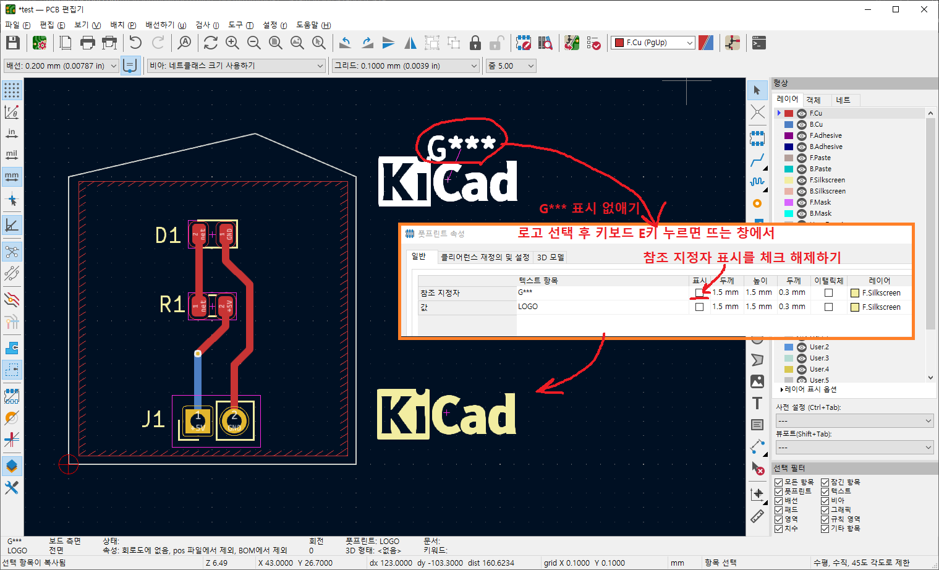Open F.Cu layer selector dropdown
The width and height of the screenshot is (939, 570).
coord(653,43)
